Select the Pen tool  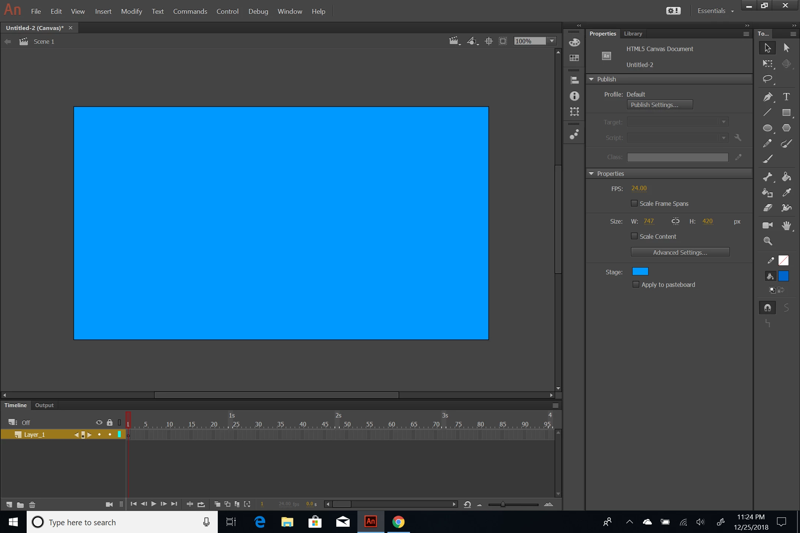(767, 97)
